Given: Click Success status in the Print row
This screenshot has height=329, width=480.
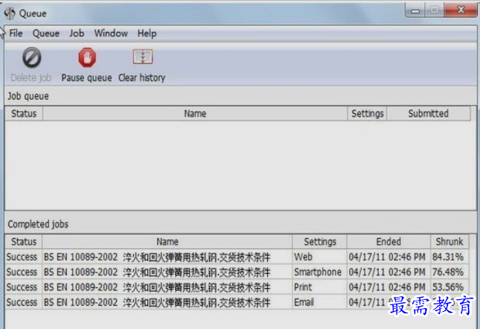Looking at the screenshot, I should (22, 287).
